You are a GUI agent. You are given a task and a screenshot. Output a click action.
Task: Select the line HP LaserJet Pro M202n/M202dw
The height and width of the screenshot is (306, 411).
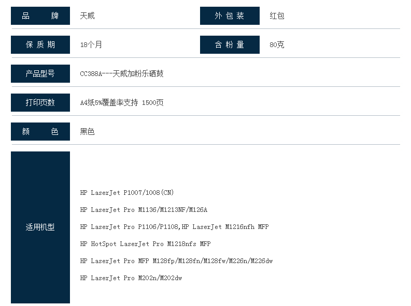click(131, 278)
